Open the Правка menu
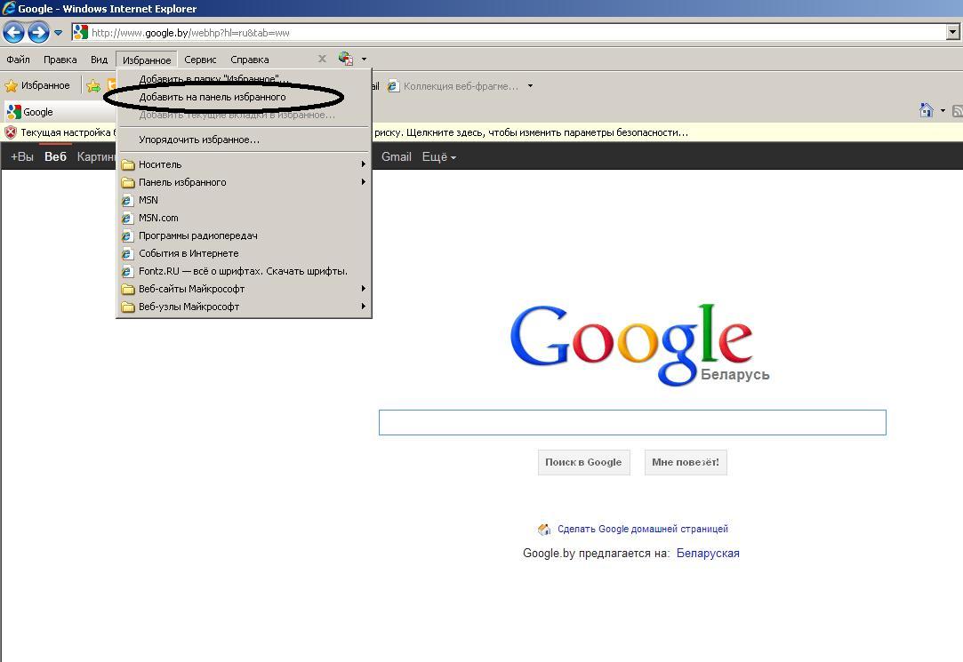Image resolution: width=963 pixels, height=662 pixels. [60, 60]
